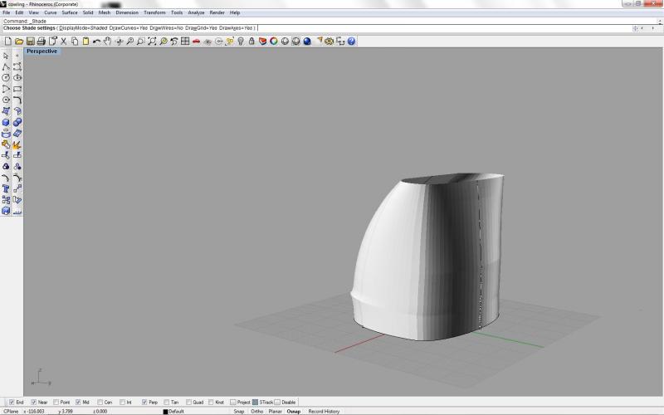
Task: Click the padlock Lock objects icon
Action: (251, 41)
